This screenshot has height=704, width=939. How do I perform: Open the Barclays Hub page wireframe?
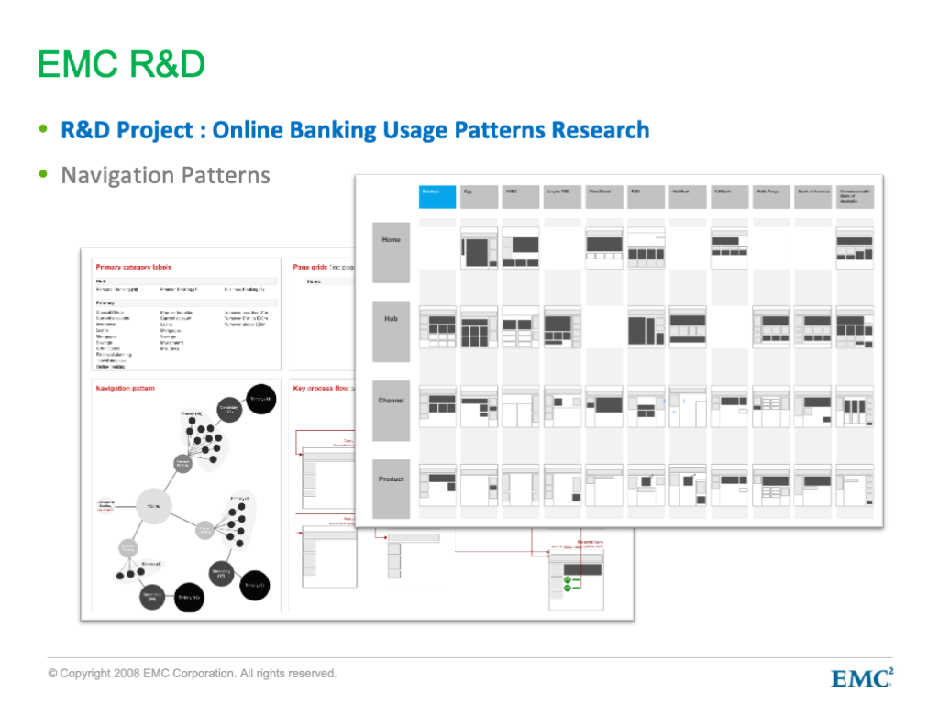click(x=437, y=327)
